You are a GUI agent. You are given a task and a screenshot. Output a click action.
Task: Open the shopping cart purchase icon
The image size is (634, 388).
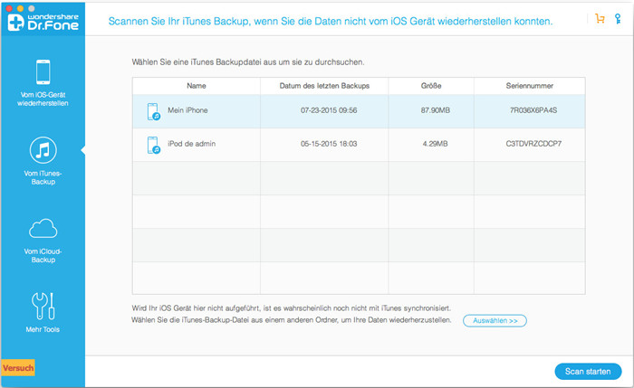(x=600, y=19)
